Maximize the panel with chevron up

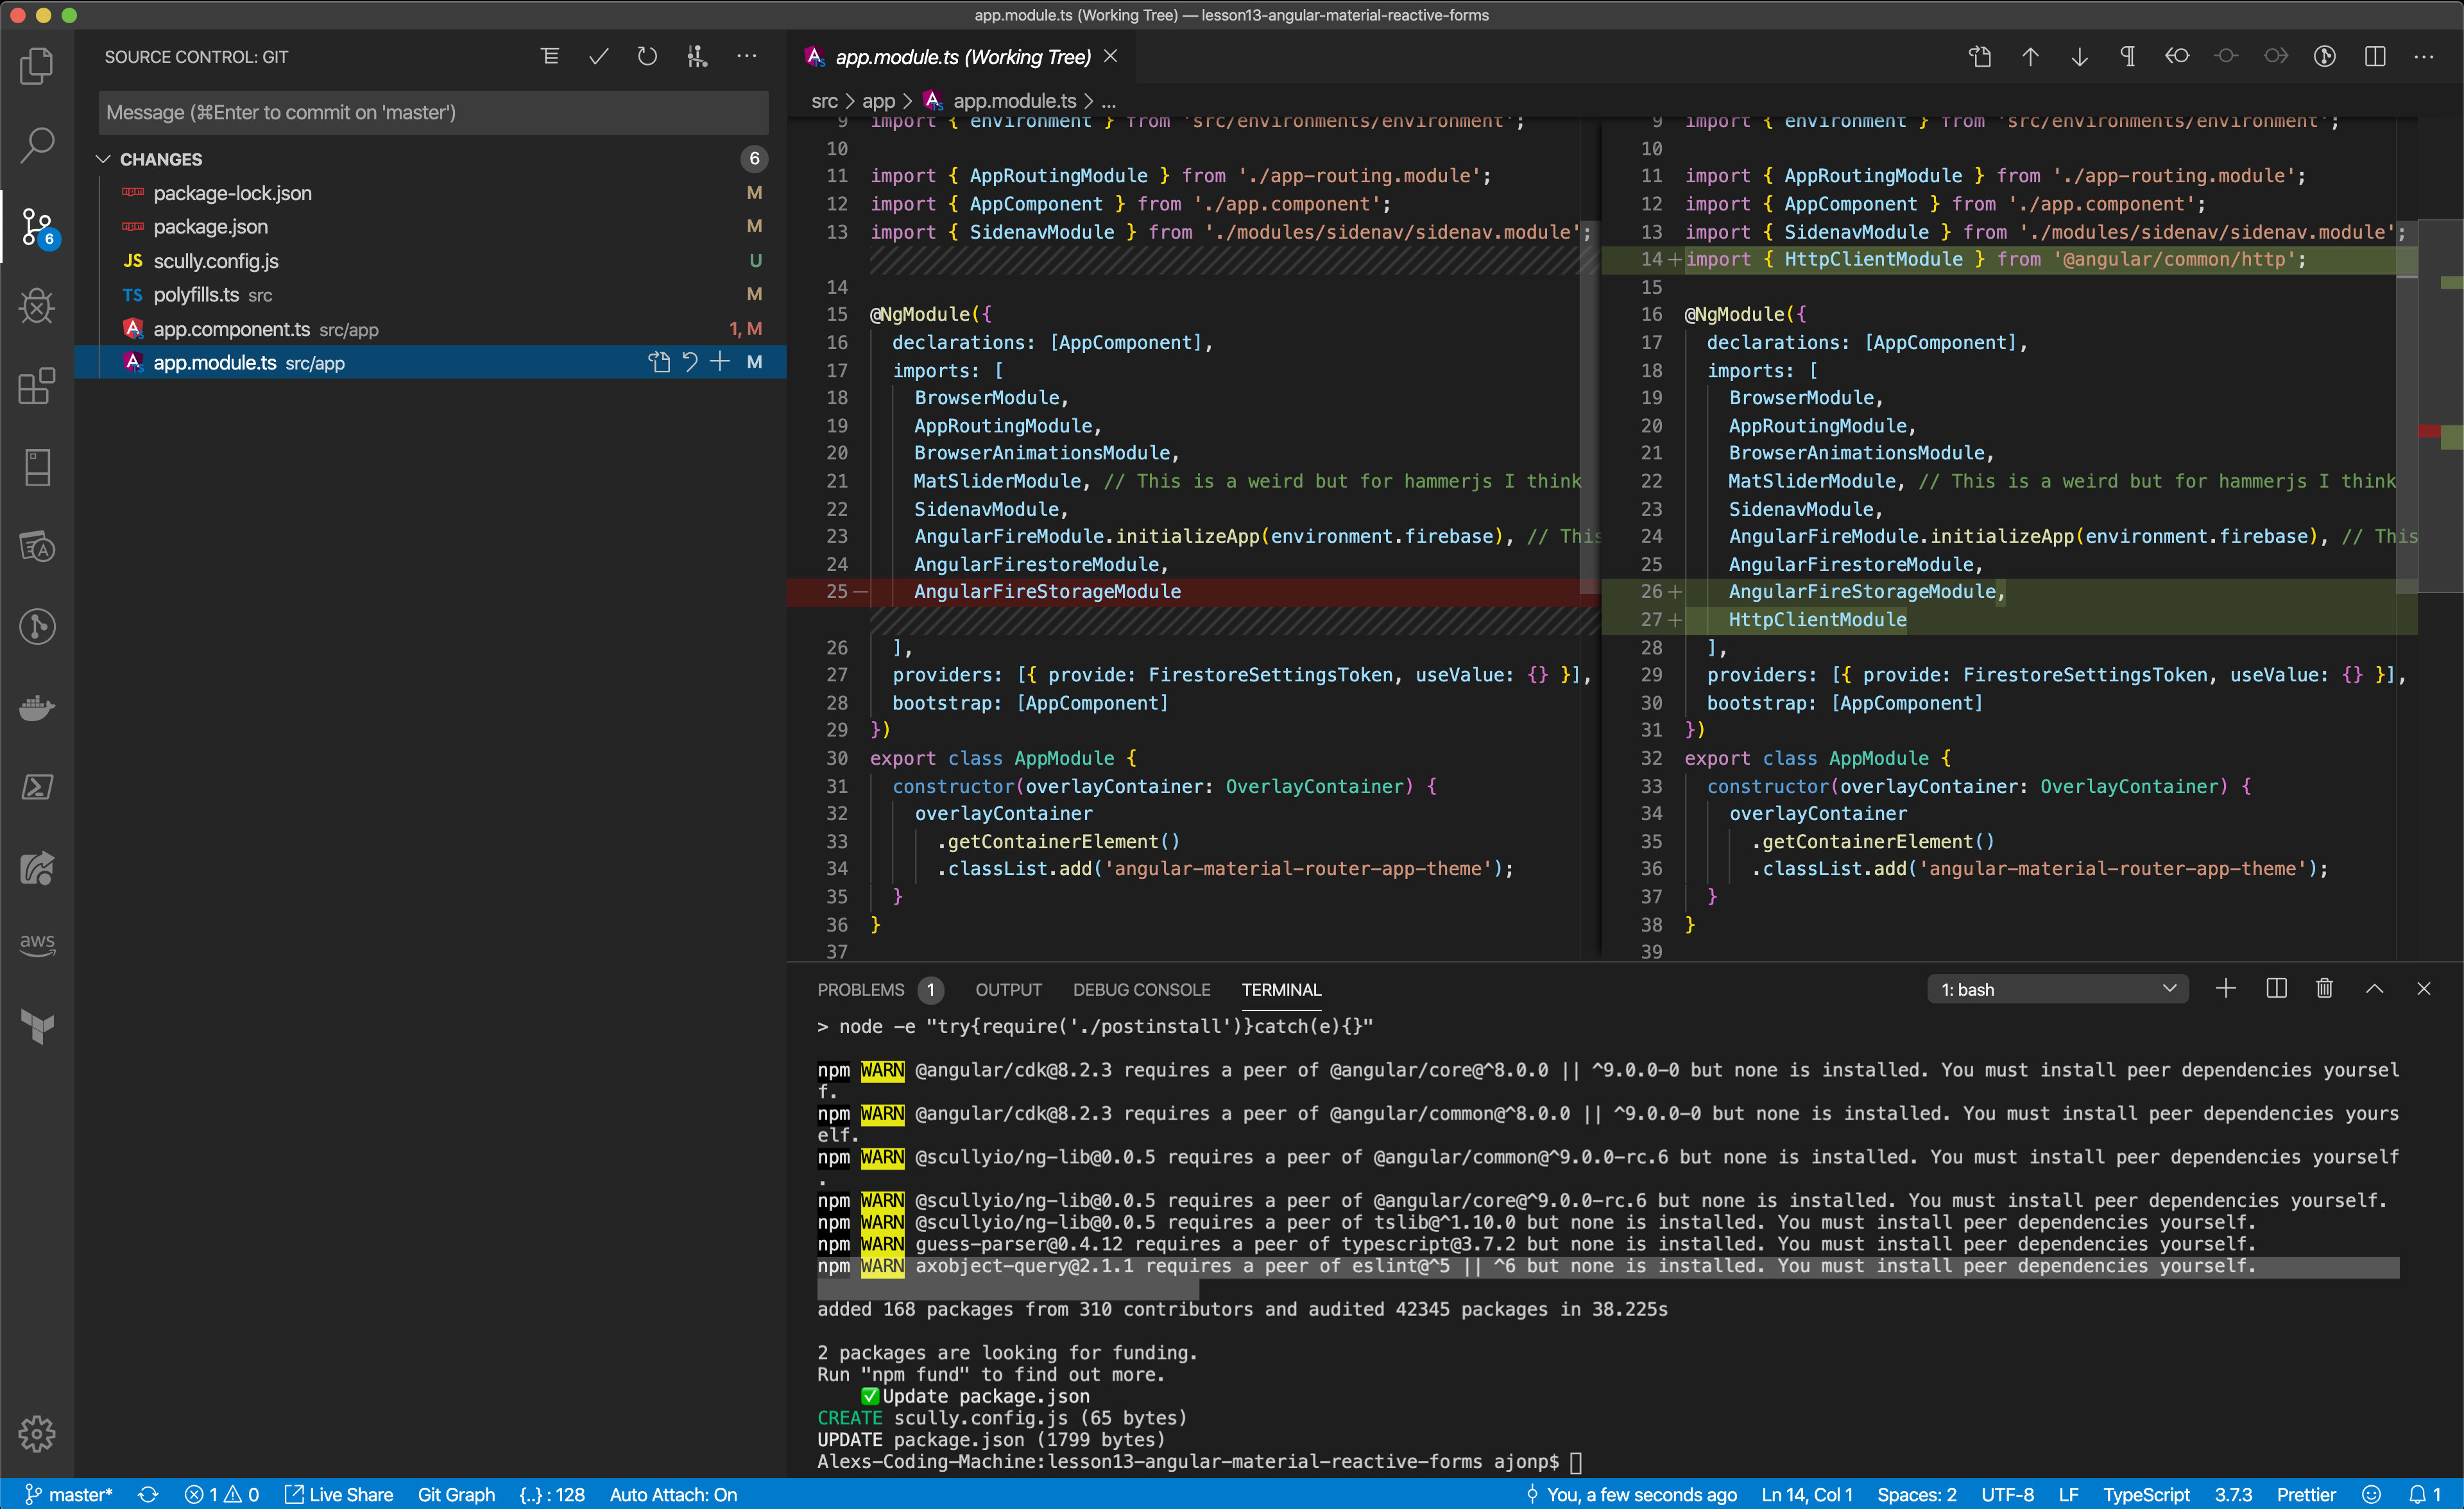(x=2375, y=989)
